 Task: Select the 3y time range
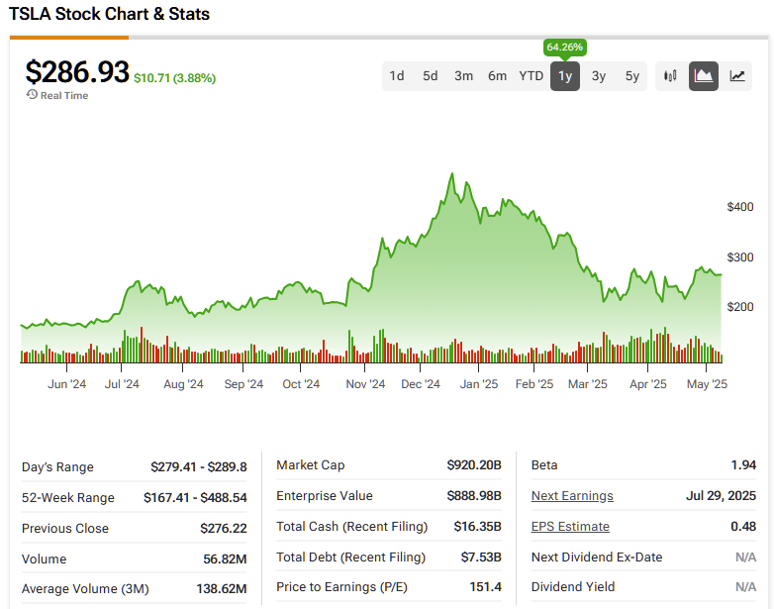(599, 76)
